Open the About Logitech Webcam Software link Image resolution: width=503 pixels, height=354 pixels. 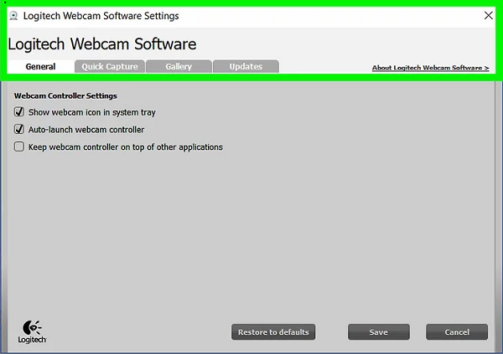[430, 68]
